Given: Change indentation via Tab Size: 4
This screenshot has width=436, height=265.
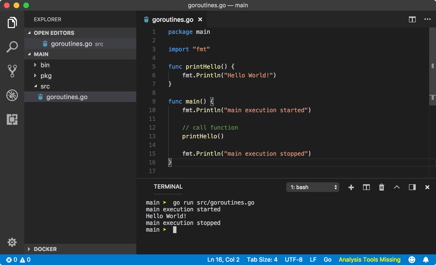Looking at the screenshot, I should pos(262,260).
